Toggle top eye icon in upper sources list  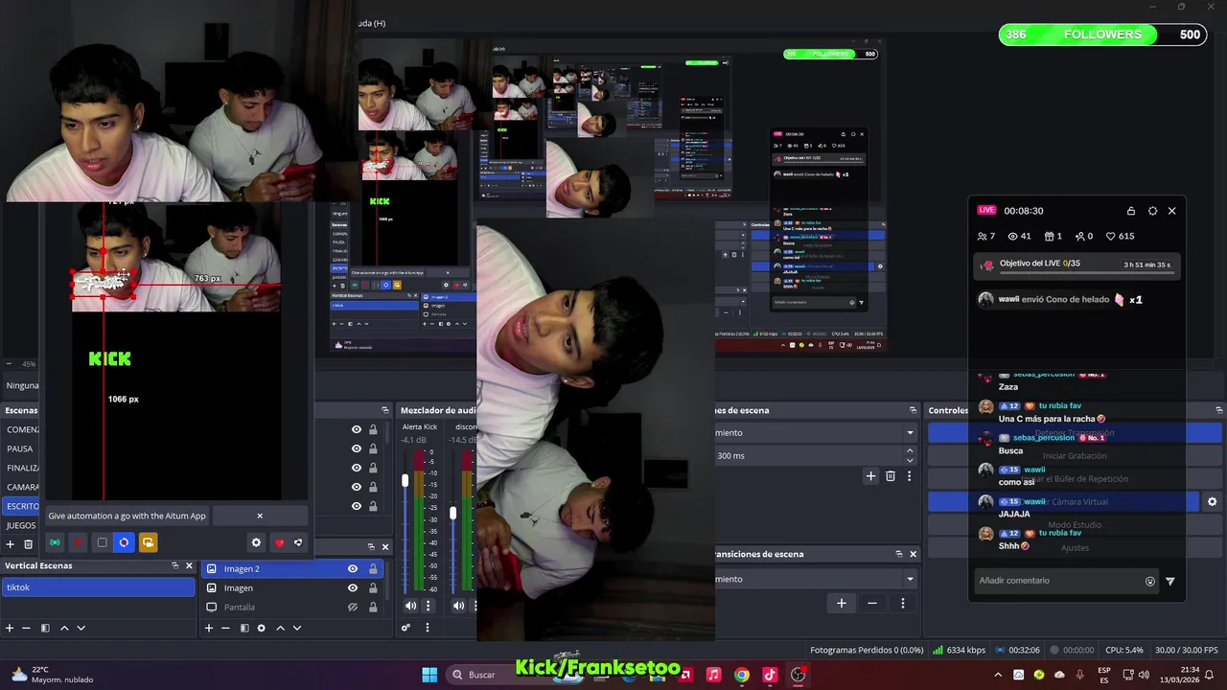click(x=357, y=429)
